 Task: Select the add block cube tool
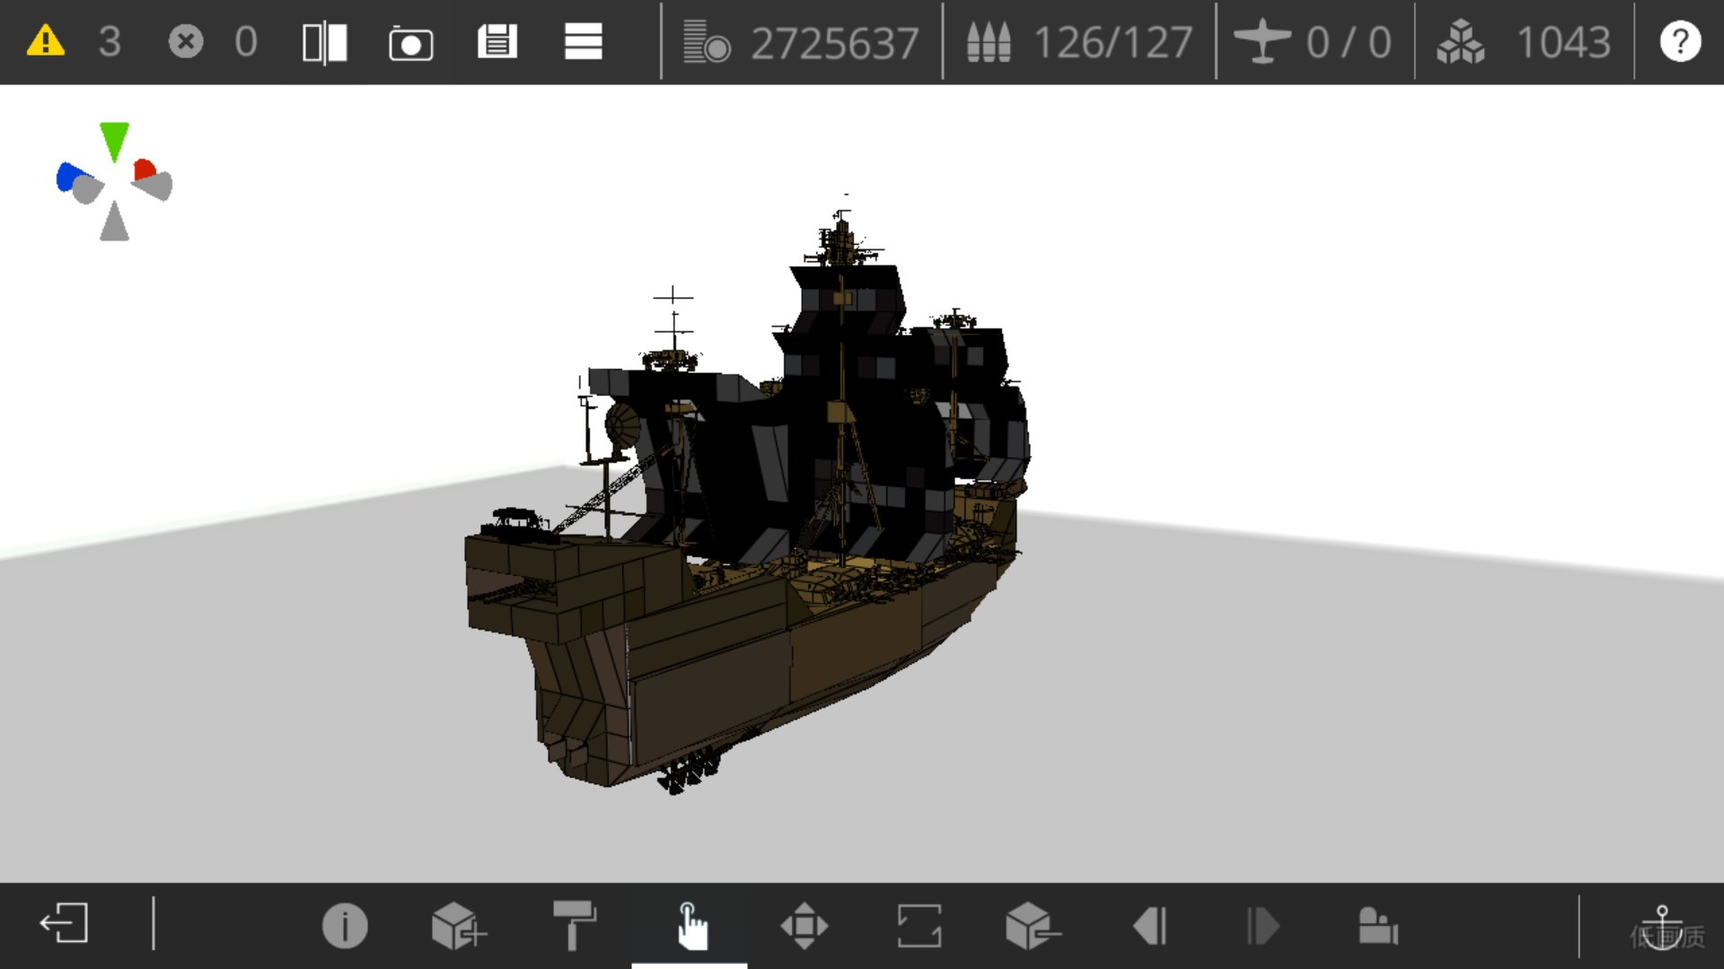[459, 925]
